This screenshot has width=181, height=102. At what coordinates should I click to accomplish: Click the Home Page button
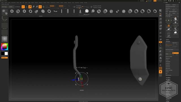5,7
